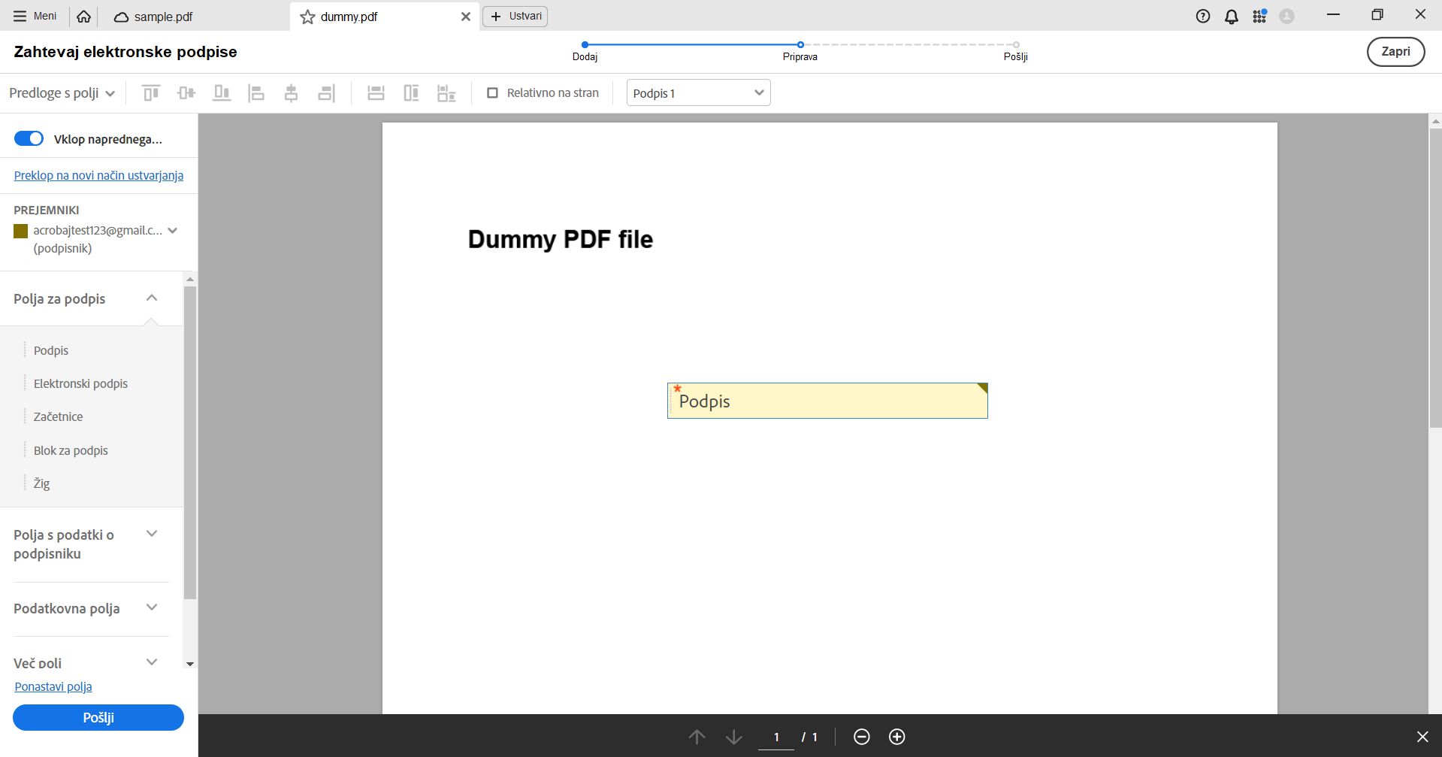Go to the next page arrow
Viewport: 1442px width, 757px height.
click(x=734, y=737)
